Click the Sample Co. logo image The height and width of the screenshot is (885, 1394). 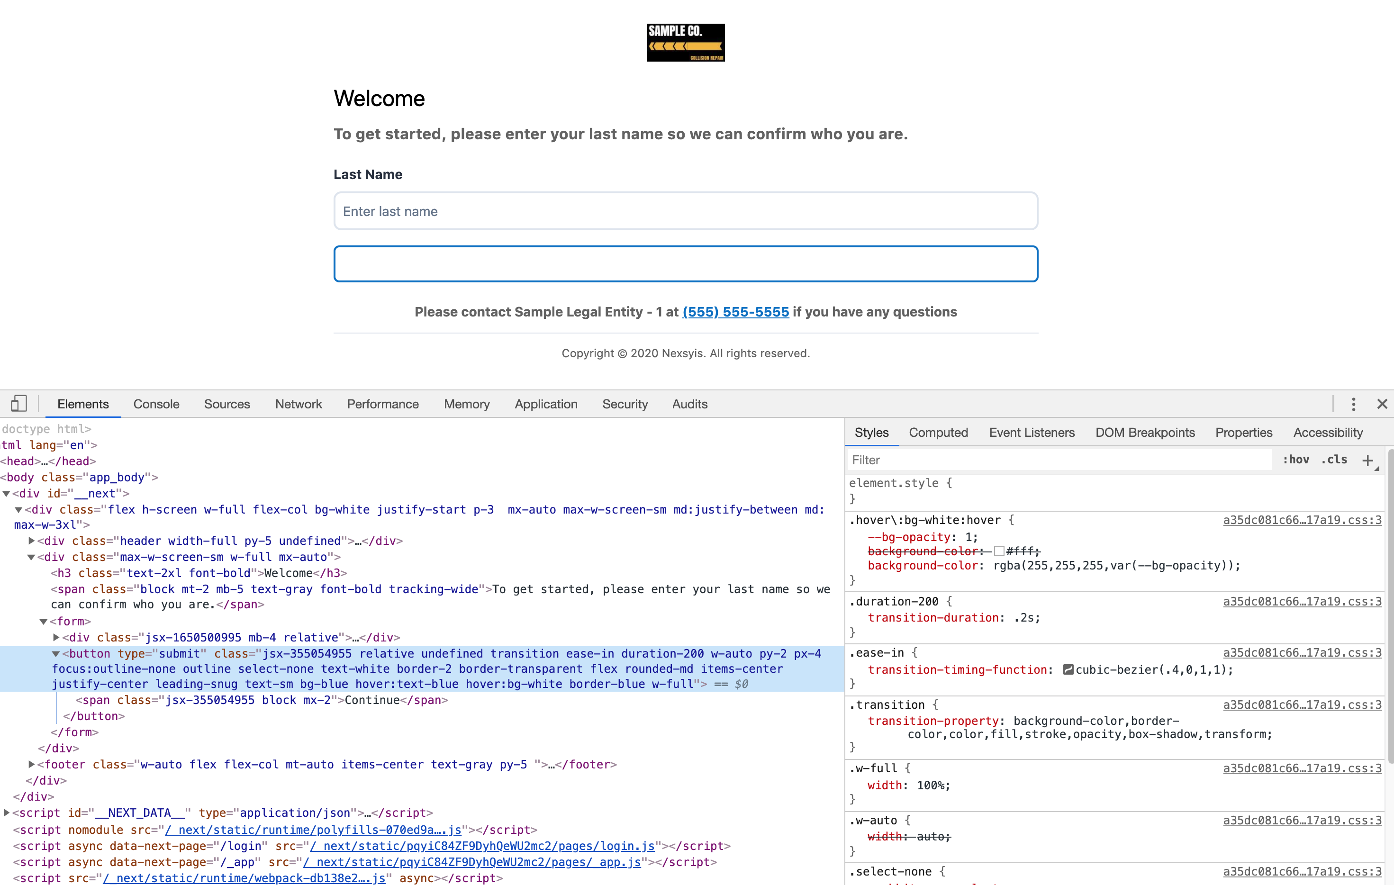click(x=686, y=42)
